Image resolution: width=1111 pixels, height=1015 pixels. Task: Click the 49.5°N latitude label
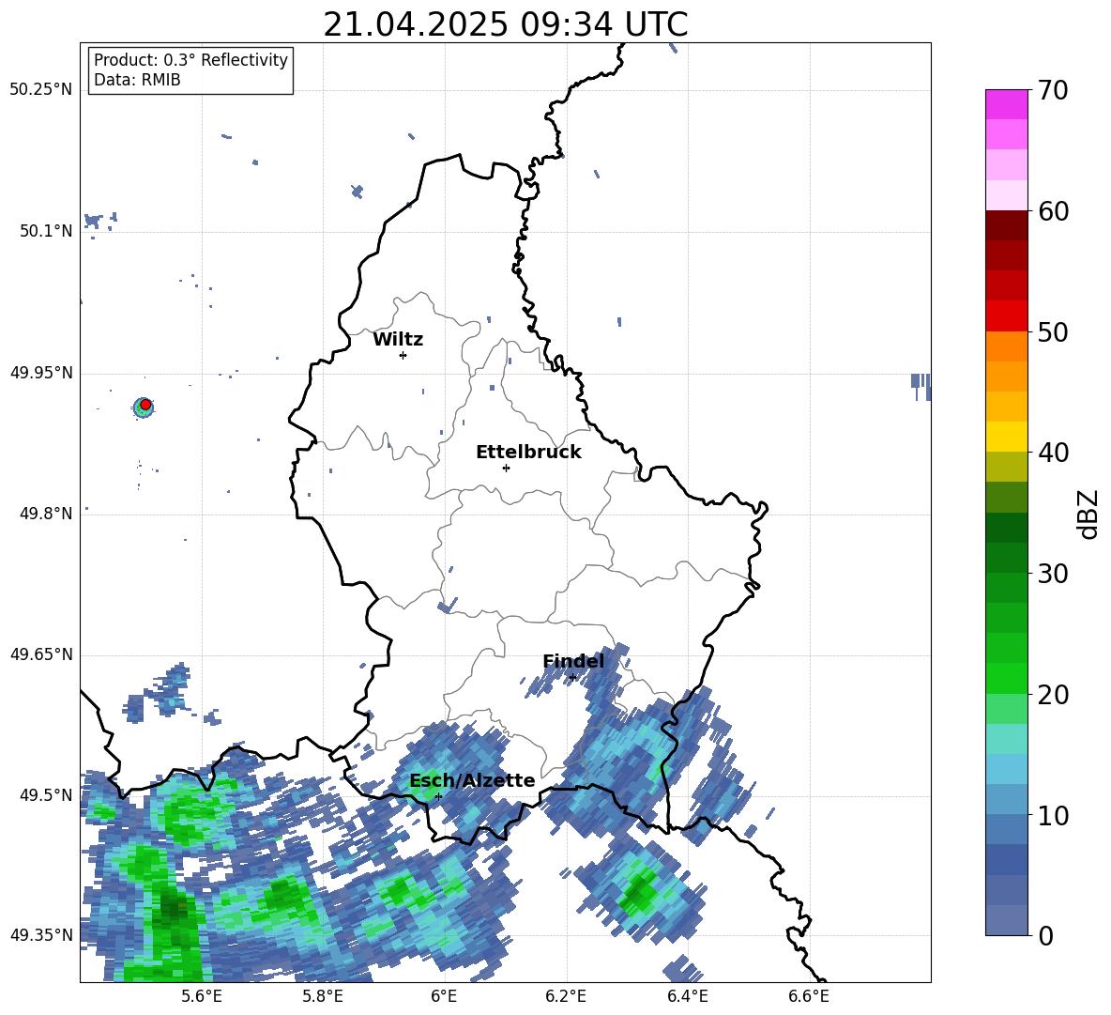[x=46, y=795]
